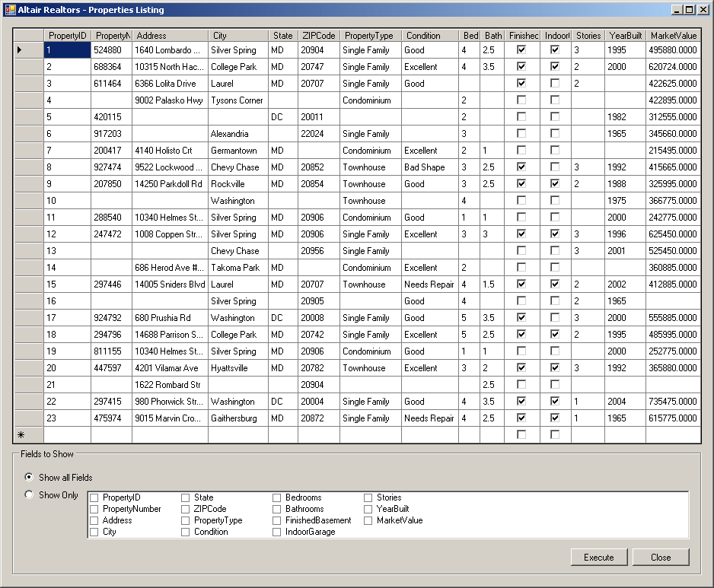This screenshot has height=588, width=714.
Task: Check the Bathrooms field checkbox
Action: 277,509
